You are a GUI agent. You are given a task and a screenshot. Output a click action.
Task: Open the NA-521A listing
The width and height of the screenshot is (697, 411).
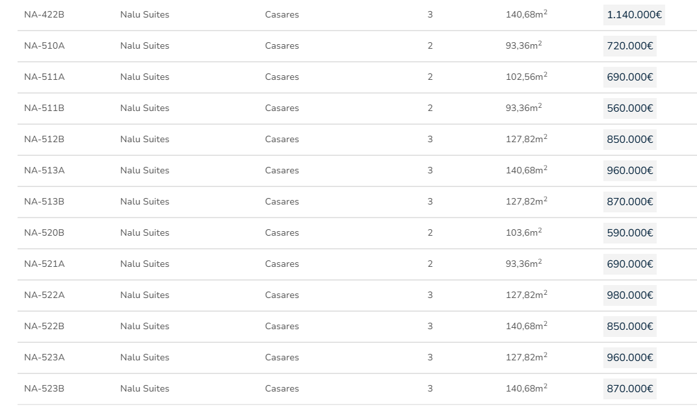[44, 264]
